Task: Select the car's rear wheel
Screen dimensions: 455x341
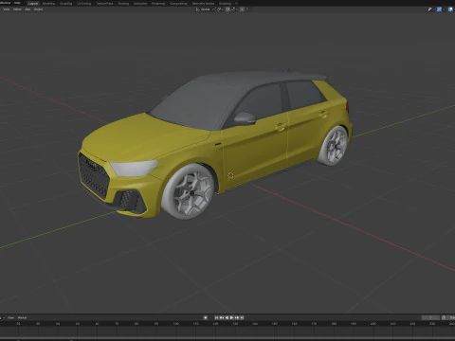Action: point(334,146)
